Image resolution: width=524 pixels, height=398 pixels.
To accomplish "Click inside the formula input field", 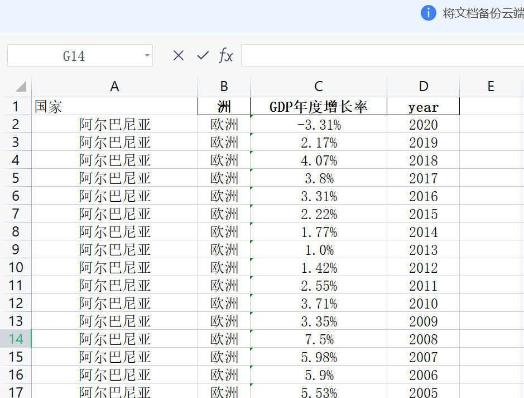I will point(382,56).
